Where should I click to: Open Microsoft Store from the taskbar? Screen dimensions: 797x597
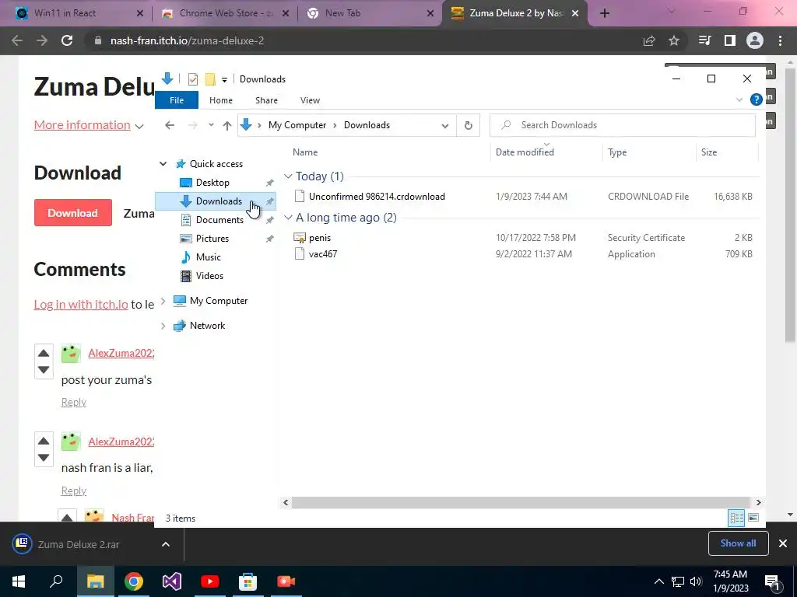(x=248, y=581)
